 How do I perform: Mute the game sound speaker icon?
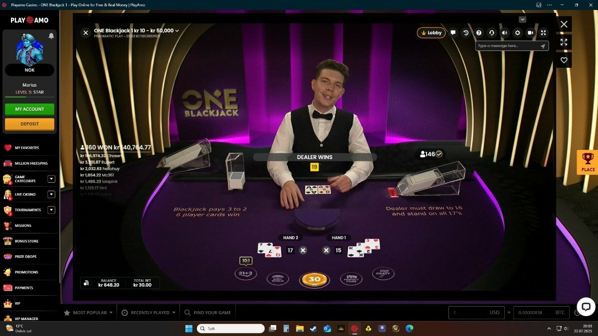click(x=504, y=33)
